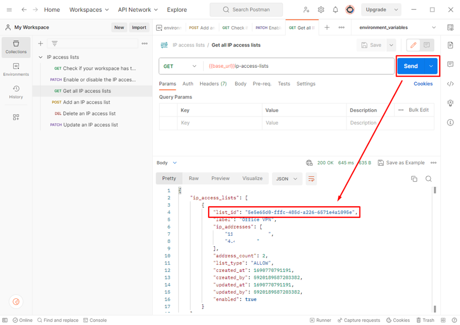Click the request URL input field

298,66
